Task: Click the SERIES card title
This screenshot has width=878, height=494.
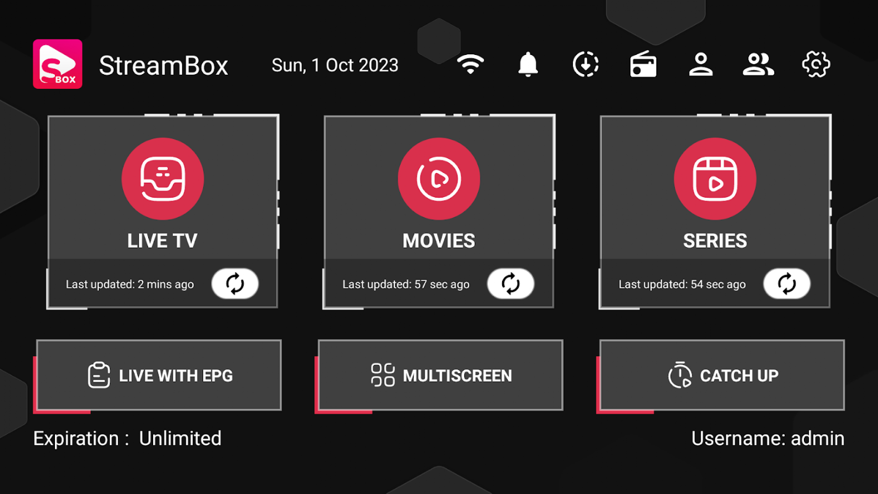Action: [715, 241]
